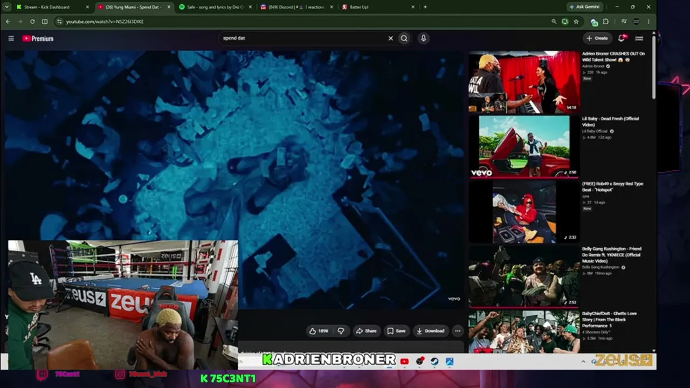Switch to the Safe song lyrics tab
Image resolution: width=690 pixels, height=388 pixels.
point(215,7)
